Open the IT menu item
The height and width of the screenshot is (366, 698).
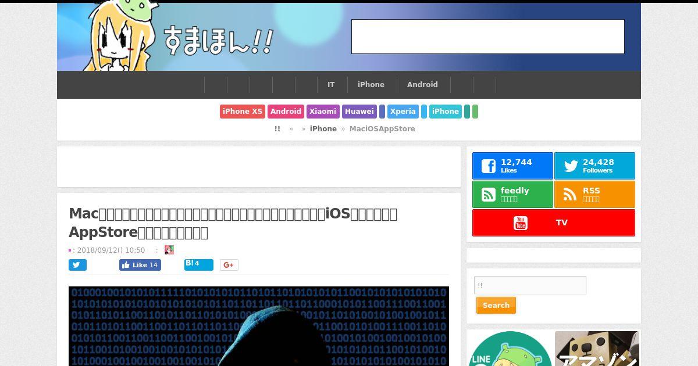point(331,85)
